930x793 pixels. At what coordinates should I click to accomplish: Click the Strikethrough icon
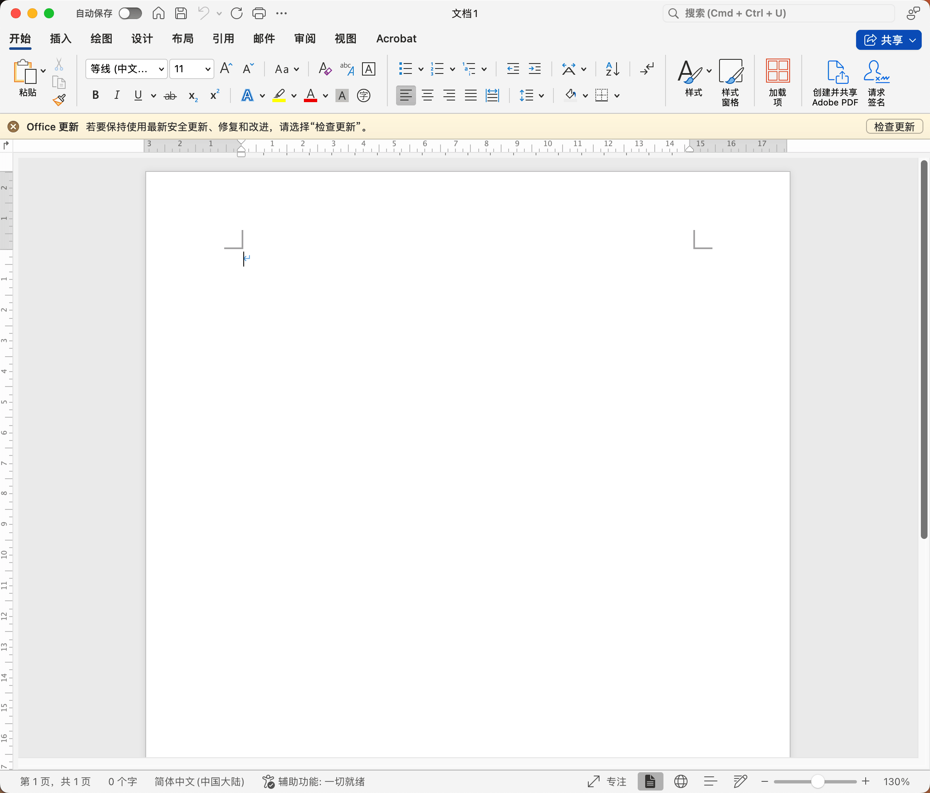pos(170,95)
